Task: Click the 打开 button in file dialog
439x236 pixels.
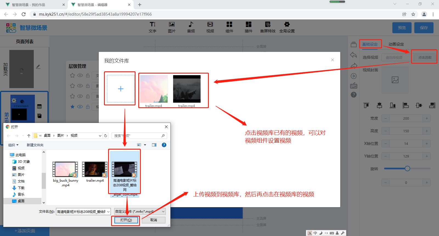Action: pyautogui.click(x=126, y=220)
